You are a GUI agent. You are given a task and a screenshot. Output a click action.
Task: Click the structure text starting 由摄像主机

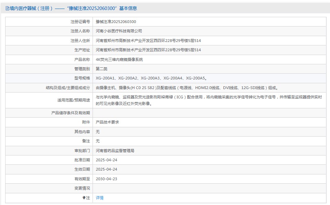coord(187,88)
